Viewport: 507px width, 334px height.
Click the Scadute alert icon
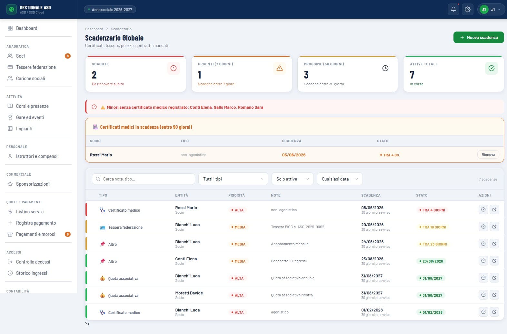tap(174, 68)
